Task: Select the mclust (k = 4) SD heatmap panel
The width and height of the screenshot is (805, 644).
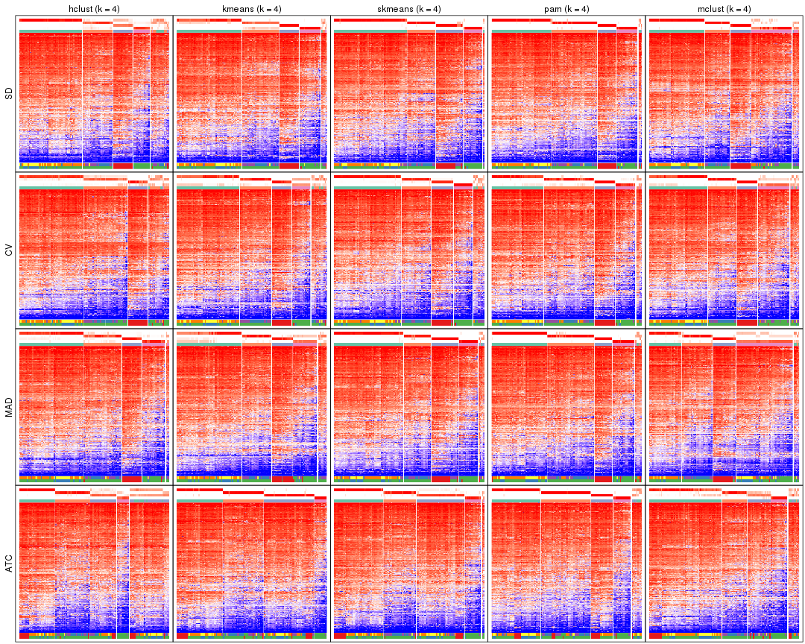Action: coord(723,97)
